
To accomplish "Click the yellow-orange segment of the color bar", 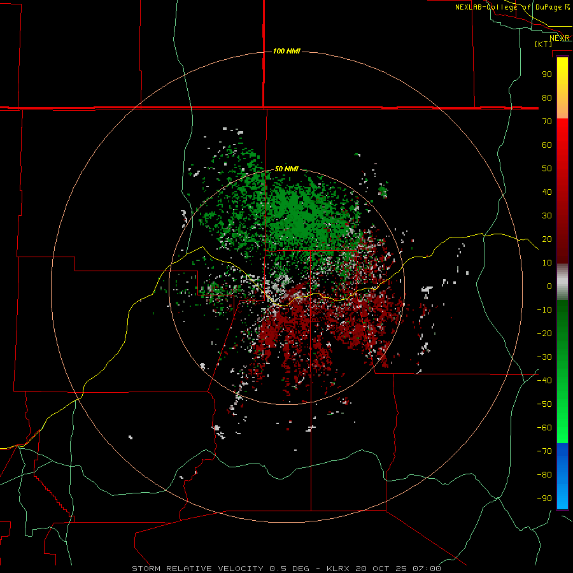I will (562, 88).
